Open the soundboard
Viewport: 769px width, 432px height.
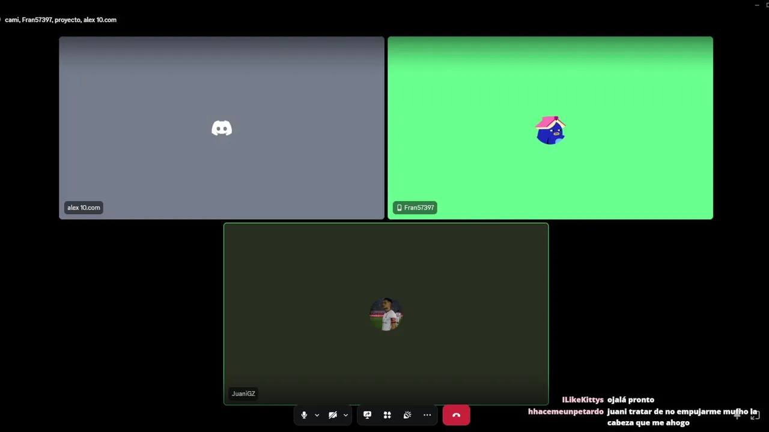(407, 415)
